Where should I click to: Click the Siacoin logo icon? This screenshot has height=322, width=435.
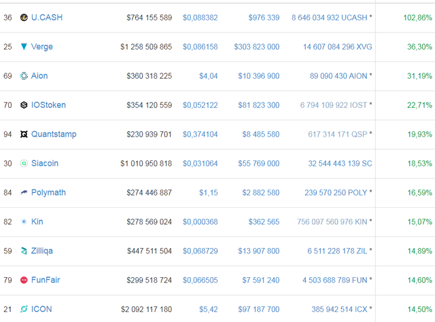[x=24, y=164]
